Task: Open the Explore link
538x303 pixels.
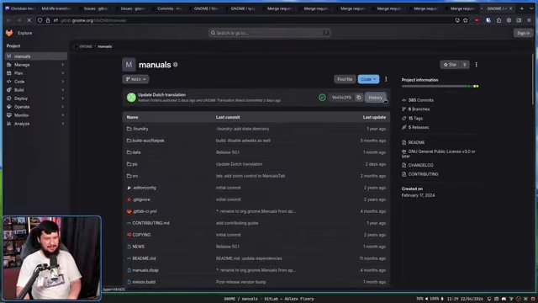Action: (24, 33)
